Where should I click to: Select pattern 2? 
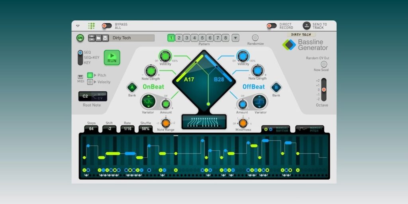pos(179,38)
